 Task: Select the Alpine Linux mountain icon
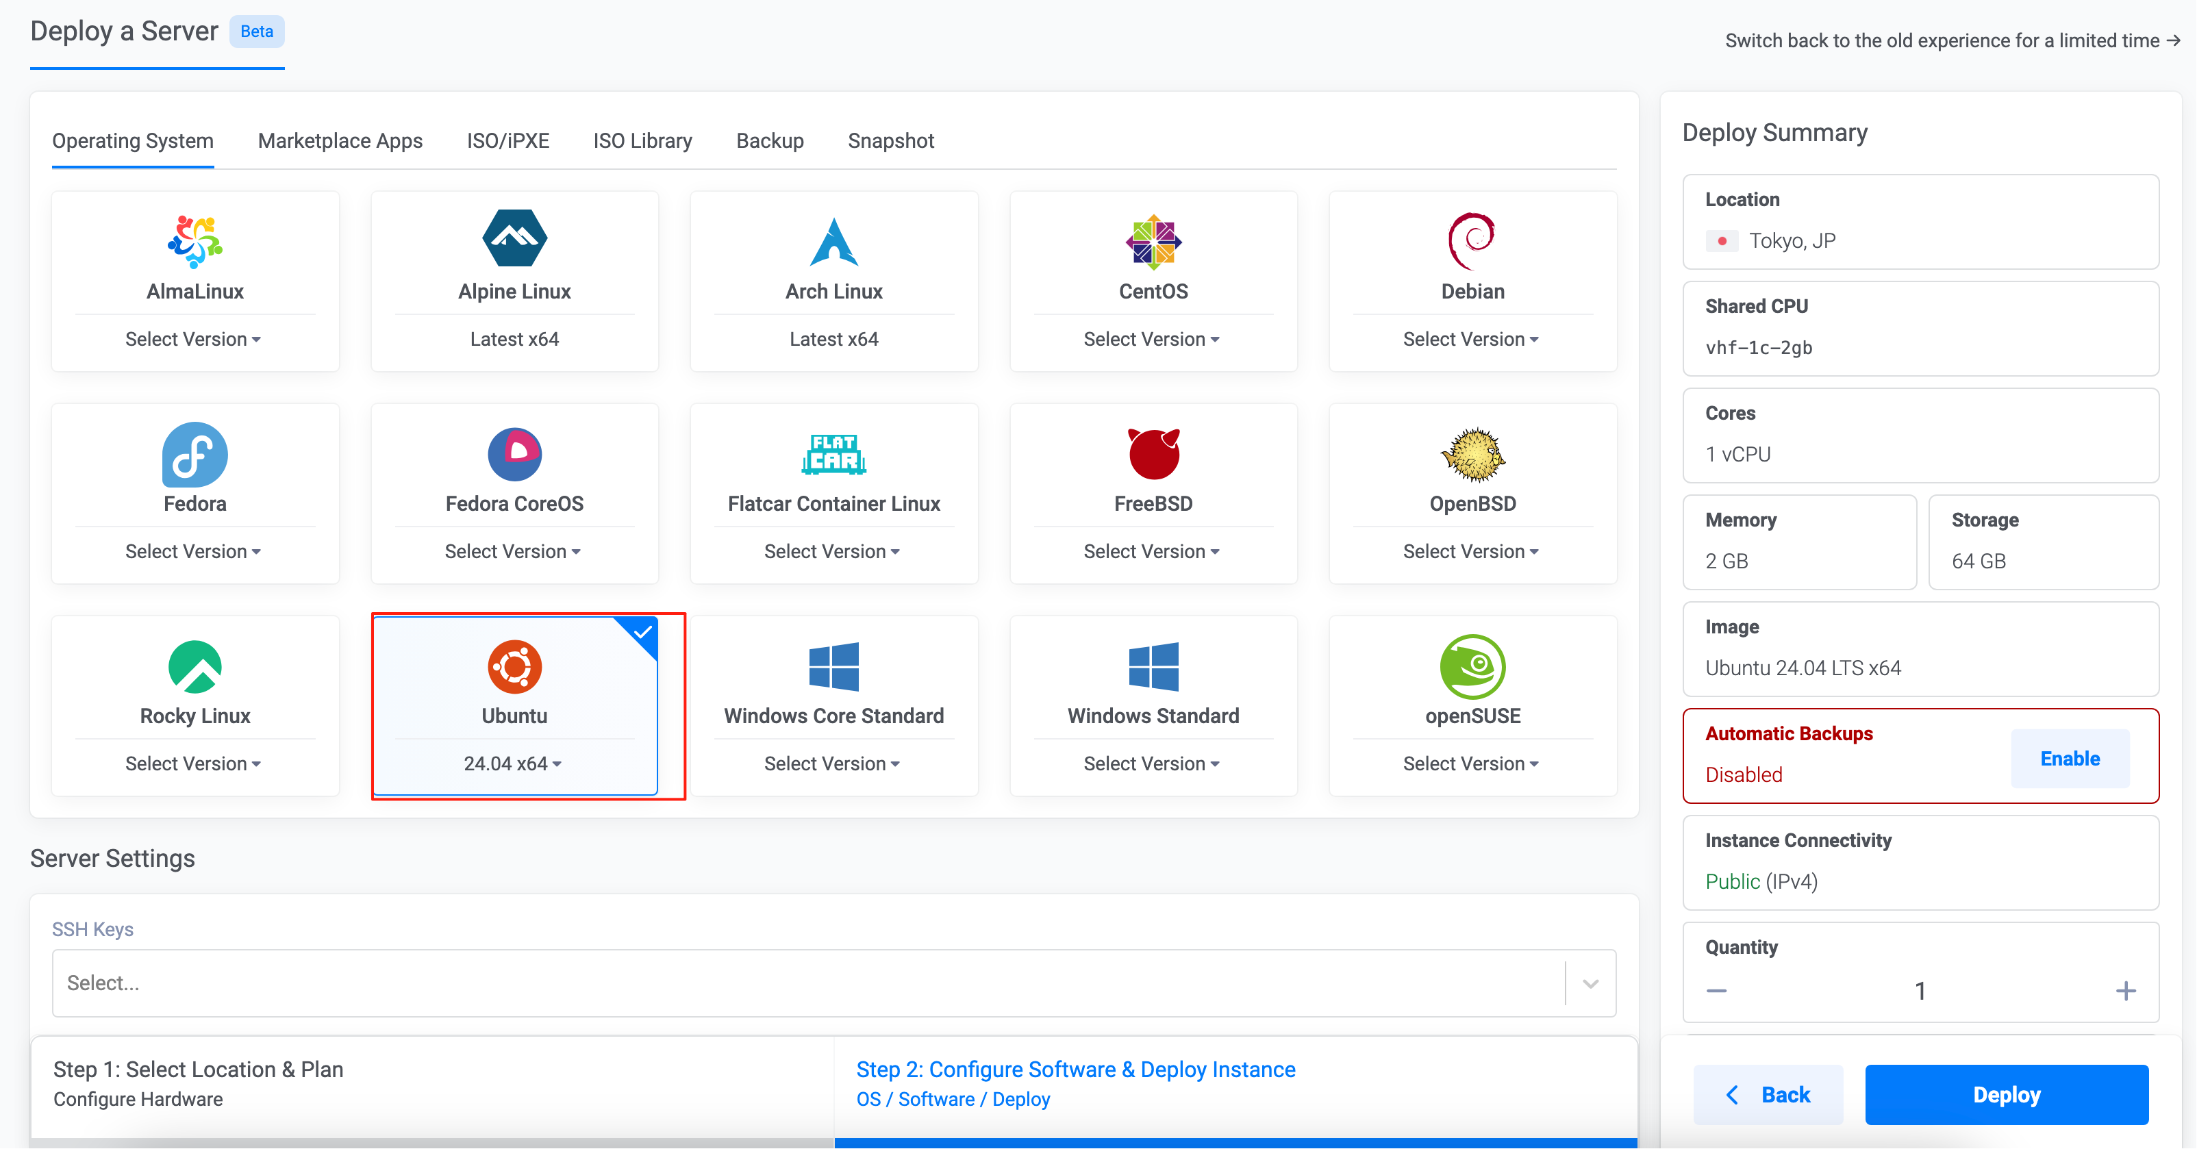point(514,238)
